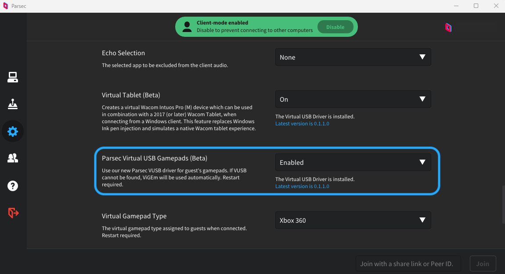
Task: Close the Parsec window
Action: pyautogui.click(x=496, y=6)
